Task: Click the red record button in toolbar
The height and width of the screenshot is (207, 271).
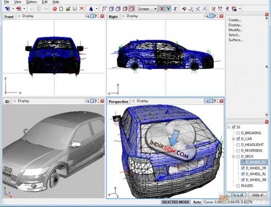Action: click(55, 9)
